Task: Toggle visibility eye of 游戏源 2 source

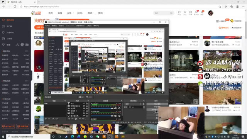Action: (84, 111)
